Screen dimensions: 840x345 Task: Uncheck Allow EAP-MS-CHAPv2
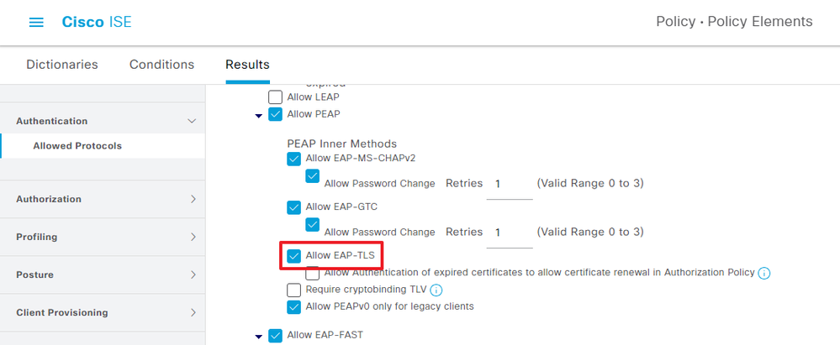293,159
